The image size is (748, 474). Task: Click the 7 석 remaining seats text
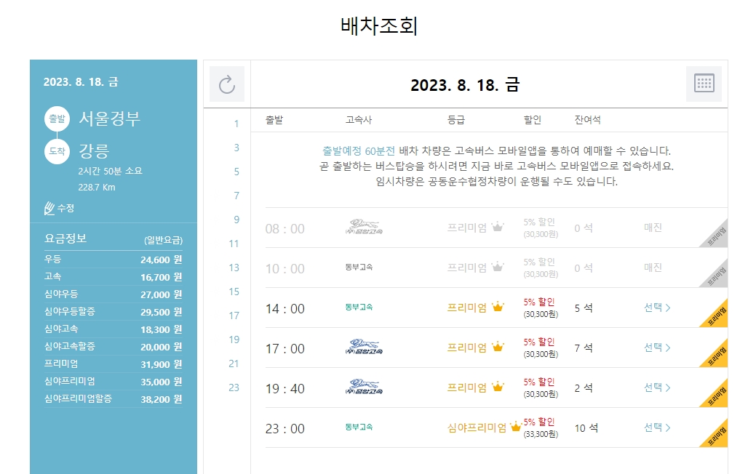point(584,348)
